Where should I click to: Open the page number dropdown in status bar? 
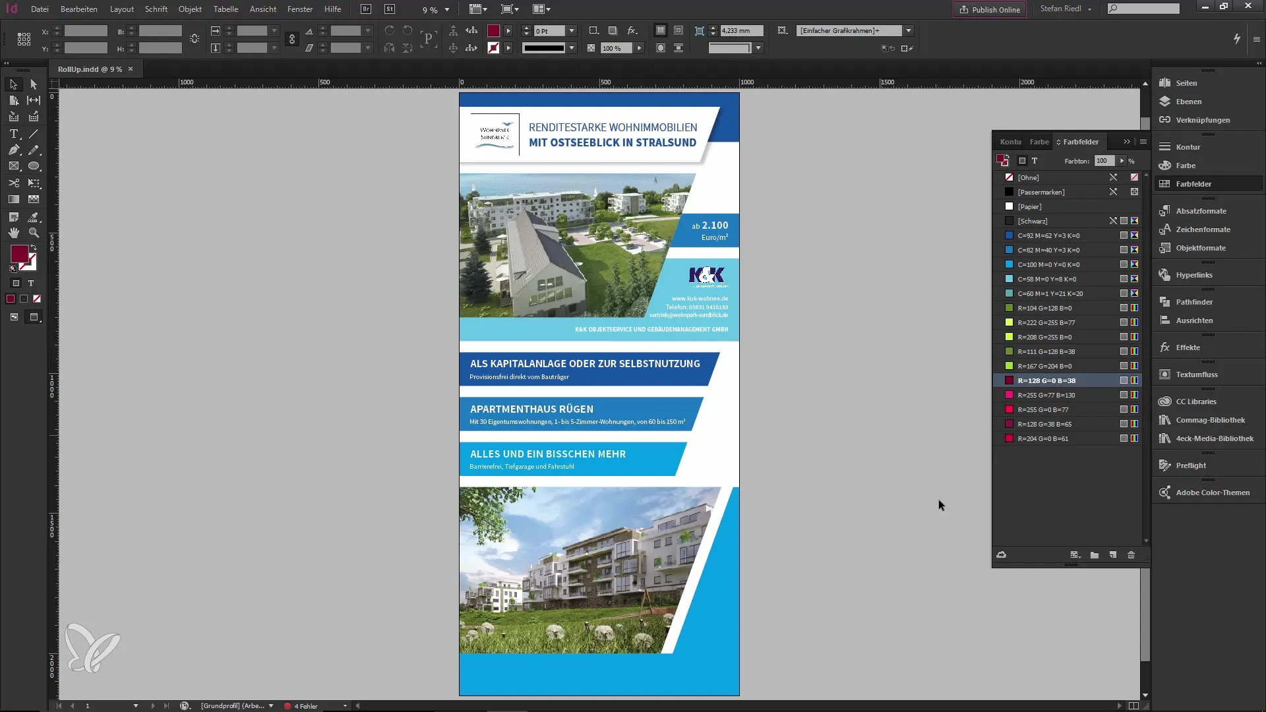click(x=136, y=706)
